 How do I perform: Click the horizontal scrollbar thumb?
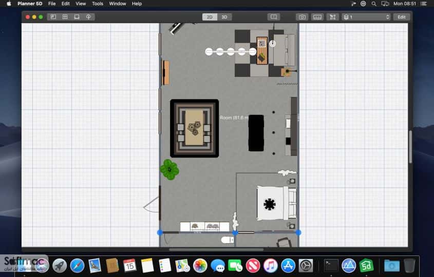click(216, 249)
